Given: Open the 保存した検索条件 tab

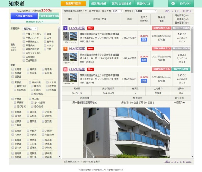Looking at the screenshot, I should pyautogui.click(x=122, y=4).
